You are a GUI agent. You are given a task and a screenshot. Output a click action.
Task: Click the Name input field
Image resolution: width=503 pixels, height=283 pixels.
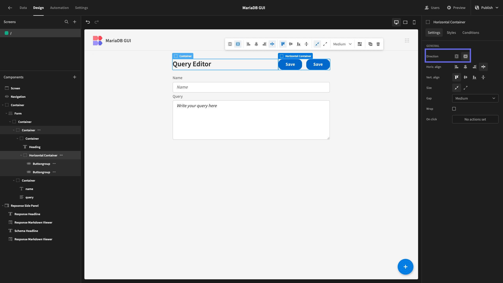click(251, 87)
